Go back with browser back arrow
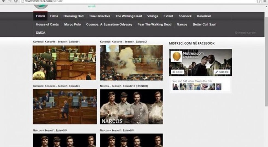This screenshot has height=147, width=268. pyautogui.click(x=4, y=1)
